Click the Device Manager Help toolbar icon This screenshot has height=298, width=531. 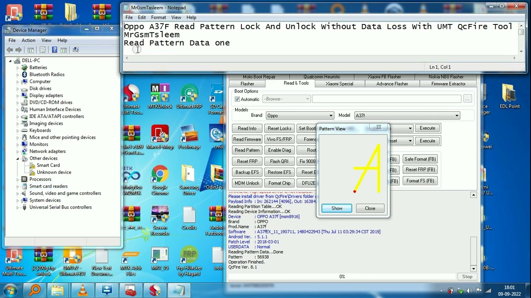[54, 50]
